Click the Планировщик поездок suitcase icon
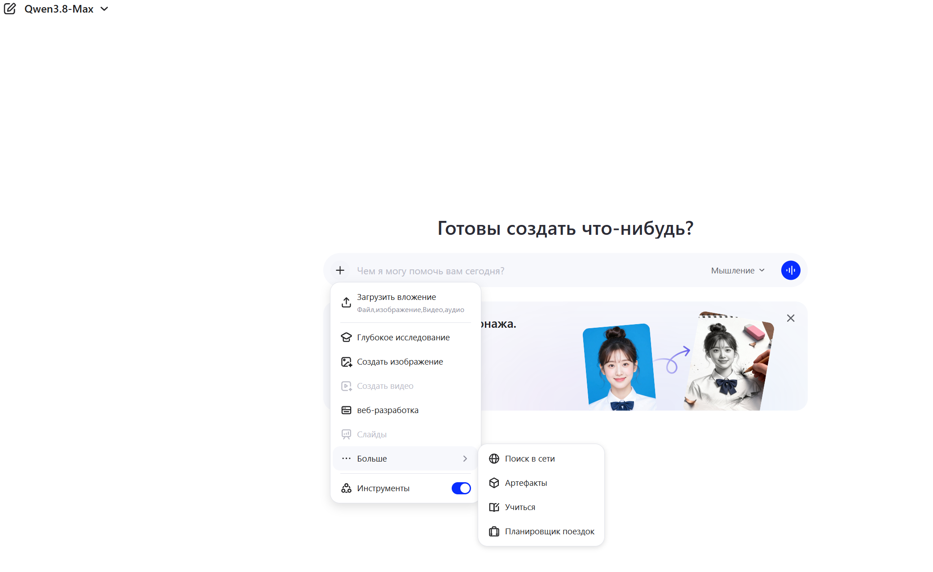 494,531
